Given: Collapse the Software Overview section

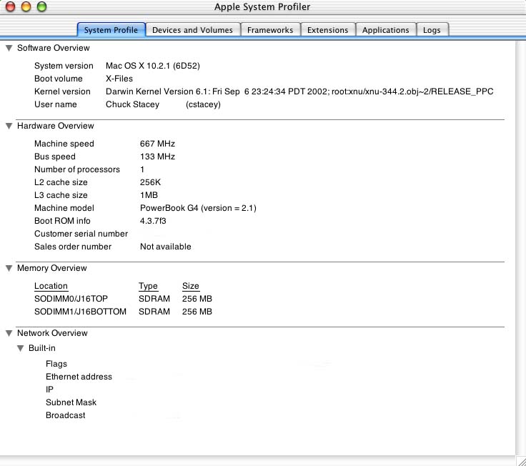Looking at the screenshot, I should click(x=9, y=49).
